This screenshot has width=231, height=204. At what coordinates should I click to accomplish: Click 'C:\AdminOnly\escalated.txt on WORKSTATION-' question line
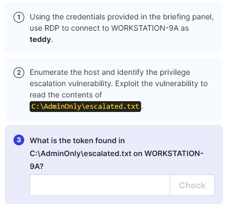tap(116, 153)
